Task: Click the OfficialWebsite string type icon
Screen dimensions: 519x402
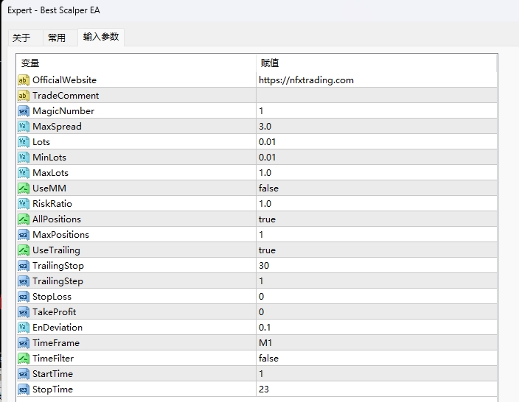Action: 23,80
